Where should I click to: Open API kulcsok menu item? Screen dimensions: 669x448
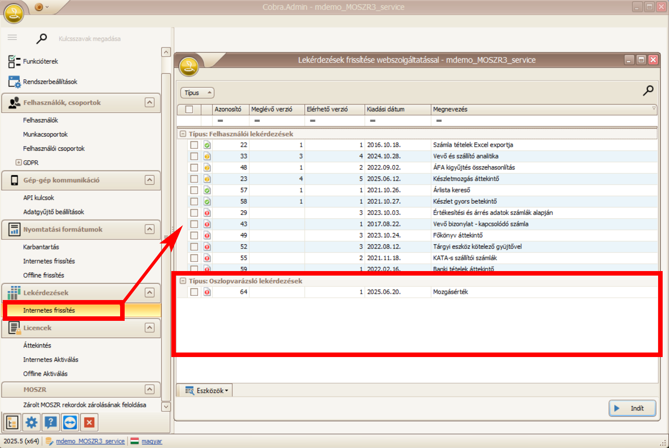pos(39,198)
